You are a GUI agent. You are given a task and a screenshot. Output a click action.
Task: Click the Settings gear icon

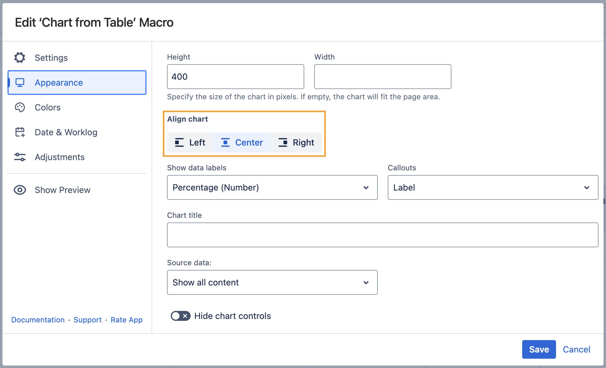[x=20, y=58]
